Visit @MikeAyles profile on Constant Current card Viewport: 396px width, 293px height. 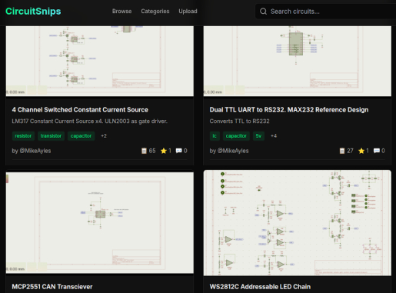click(35, 151)
